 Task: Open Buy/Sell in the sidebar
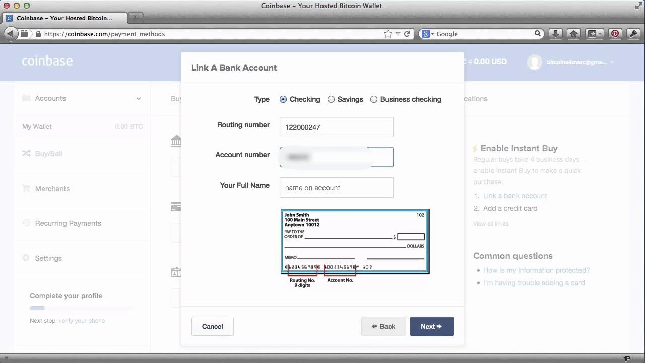[x=48, y=154]
